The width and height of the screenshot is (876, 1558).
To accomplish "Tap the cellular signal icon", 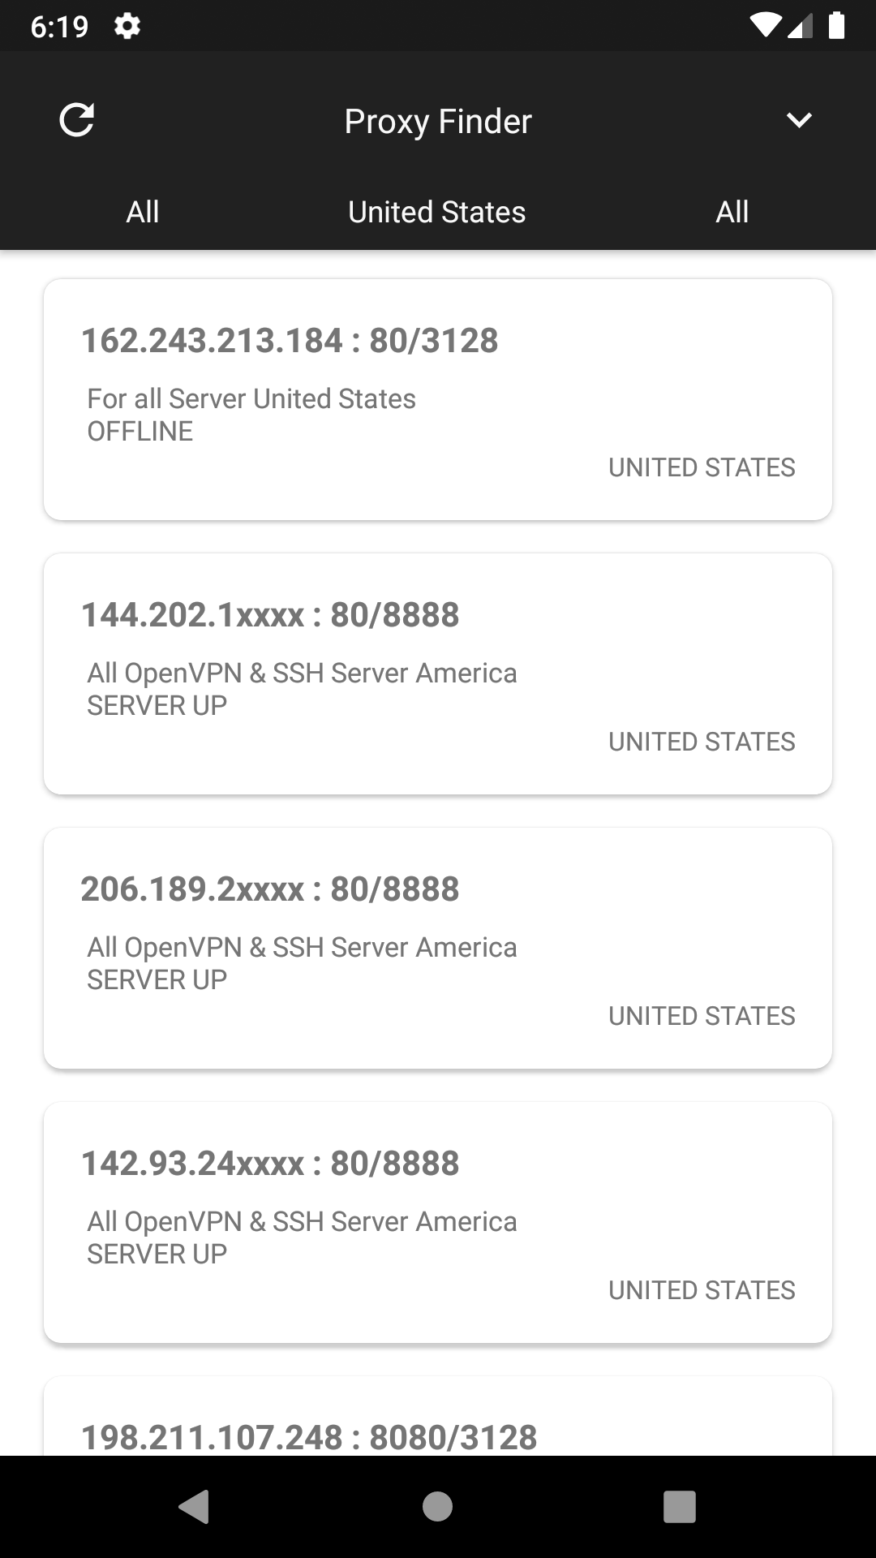I will (800, 26).
